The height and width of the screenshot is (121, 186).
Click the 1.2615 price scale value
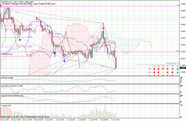coord(183,58)
